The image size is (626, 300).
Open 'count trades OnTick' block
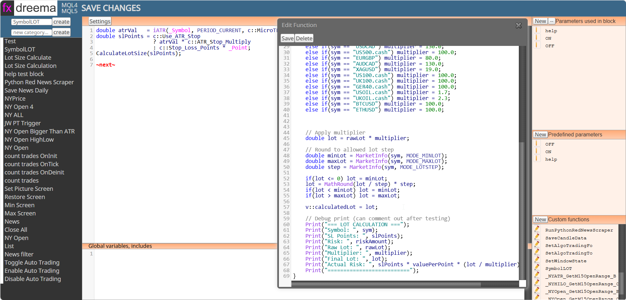pyautogui.click(x=31, y=164)
